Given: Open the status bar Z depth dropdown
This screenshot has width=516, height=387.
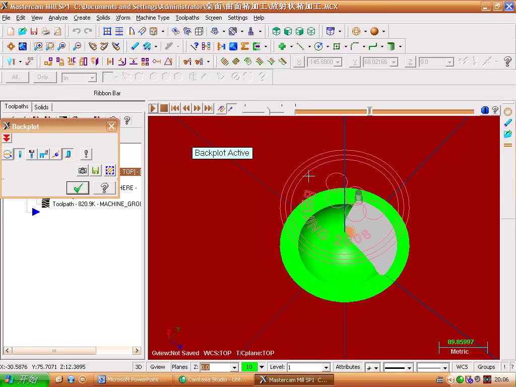Looking at the screenshot, I should click(x=234, y=367).
